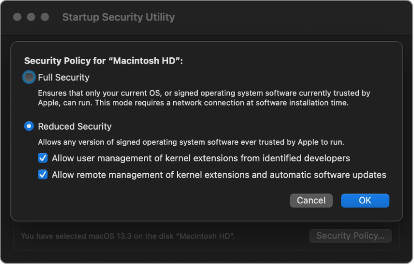The height and width of the screenshot is (265, 414).
Task: Click the "Reduced Security" label text
Action: 75,127
